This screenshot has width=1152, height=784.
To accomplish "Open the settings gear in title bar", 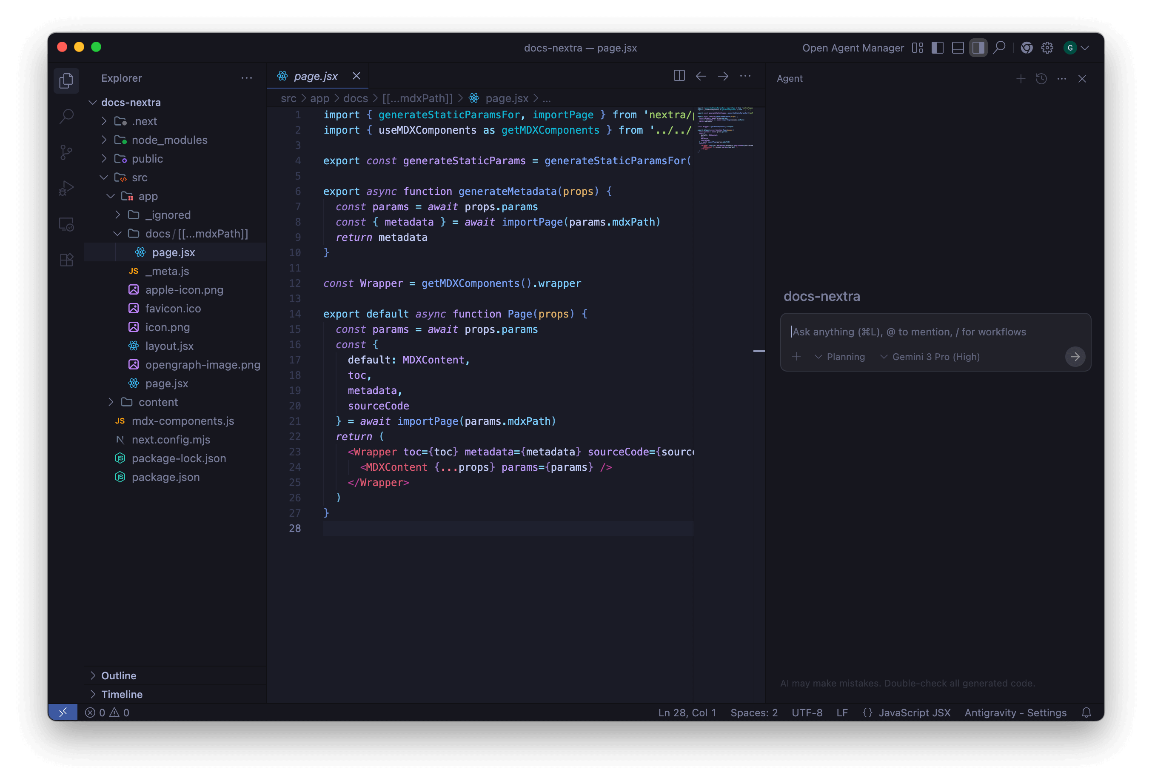I will click(1047, 48).
